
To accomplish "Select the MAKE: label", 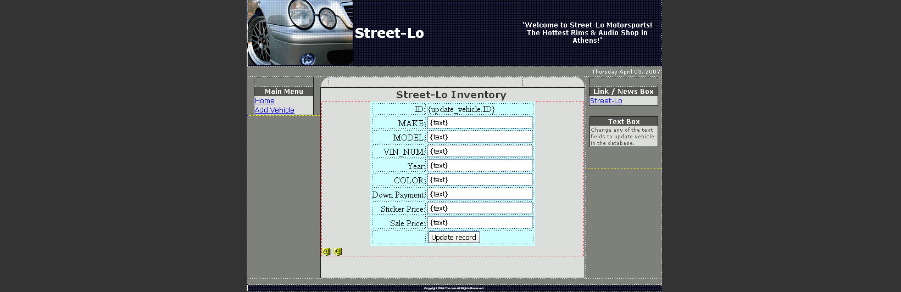I will click(411, 123).
